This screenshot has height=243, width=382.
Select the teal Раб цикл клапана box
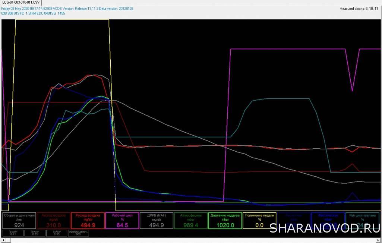tap(362, 220)
